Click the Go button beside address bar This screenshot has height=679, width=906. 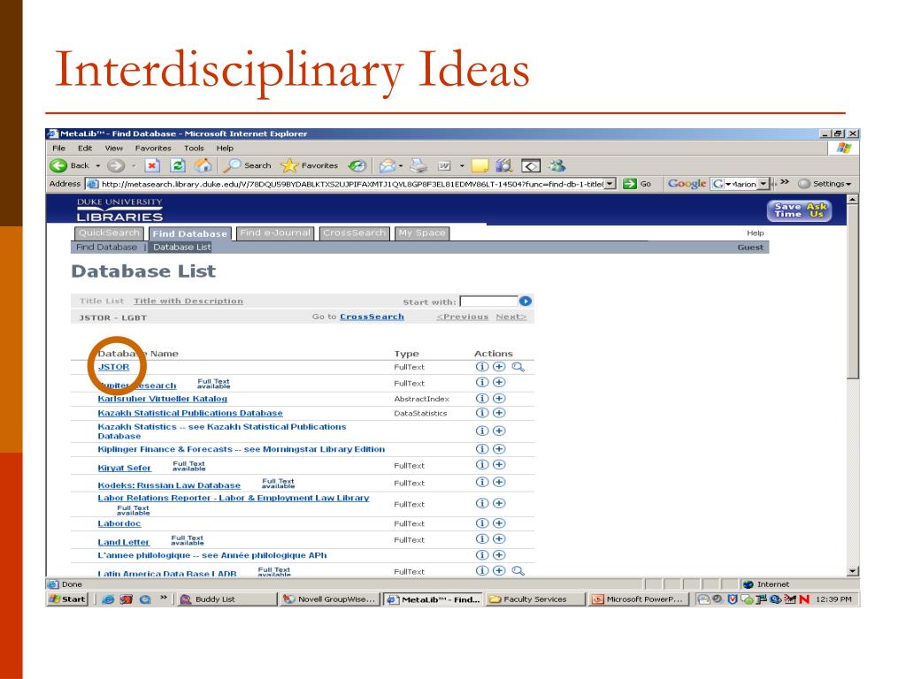638,184
